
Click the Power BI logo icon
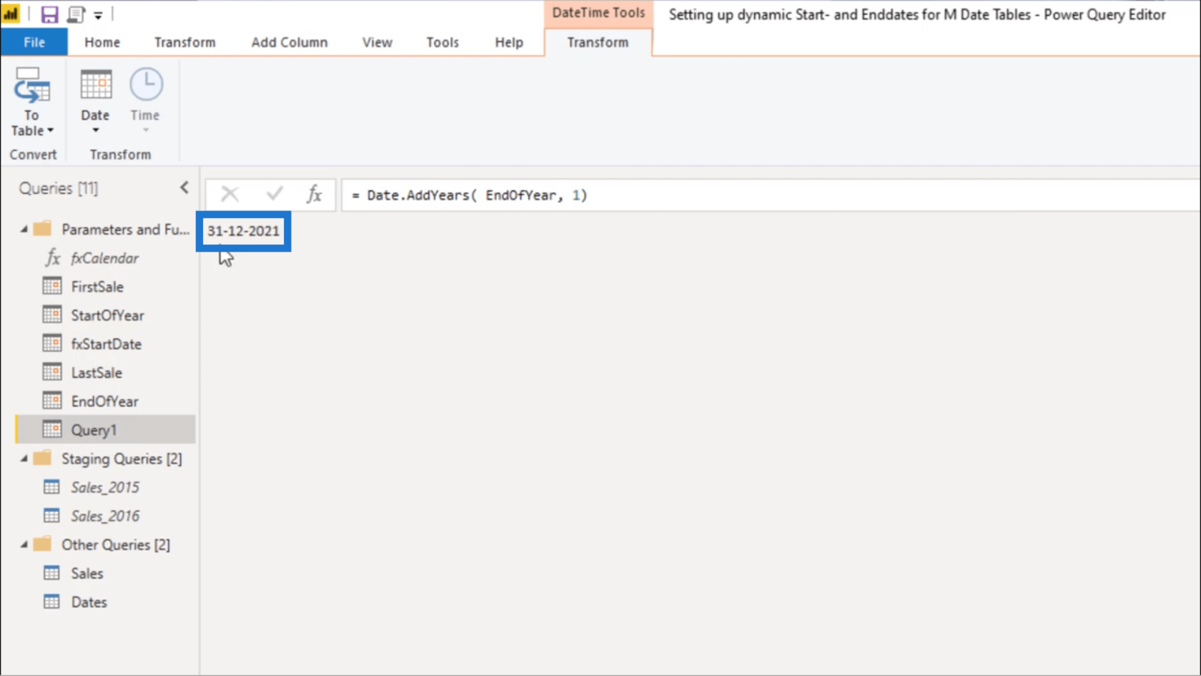pos(11,14)
